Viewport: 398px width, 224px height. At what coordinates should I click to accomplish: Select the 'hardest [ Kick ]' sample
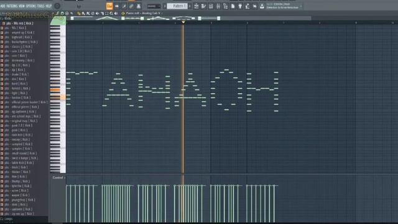(x=17, y=88)
